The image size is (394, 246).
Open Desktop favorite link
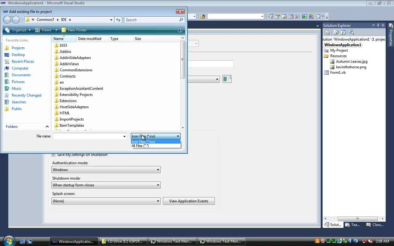18,55
